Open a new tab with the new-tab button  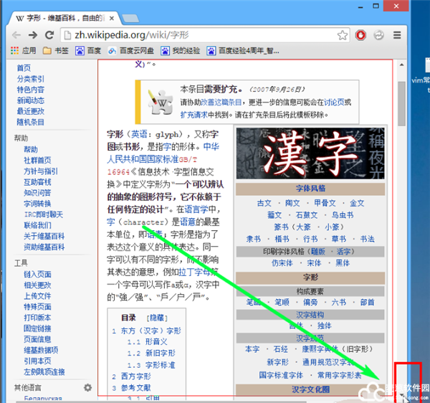tap(129, 16)
